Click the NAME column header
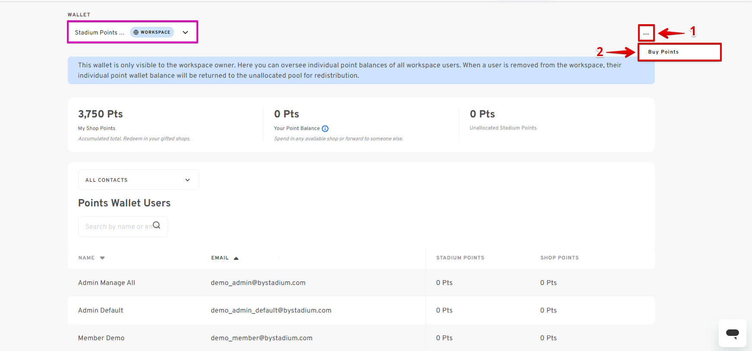The image size is (752, 351). [86, 258]
